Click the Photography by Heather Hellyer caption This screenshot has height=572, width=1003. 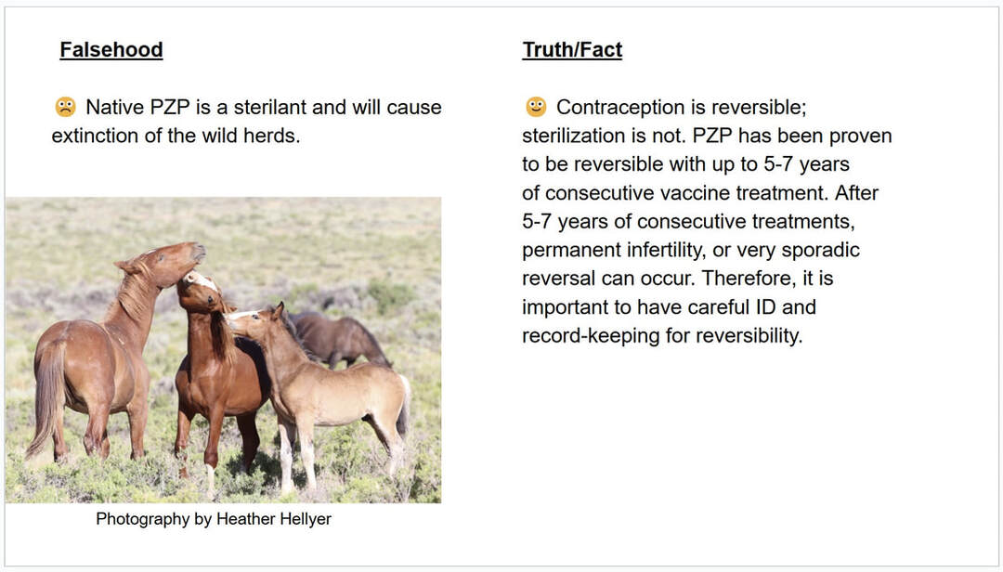point(214,519)
